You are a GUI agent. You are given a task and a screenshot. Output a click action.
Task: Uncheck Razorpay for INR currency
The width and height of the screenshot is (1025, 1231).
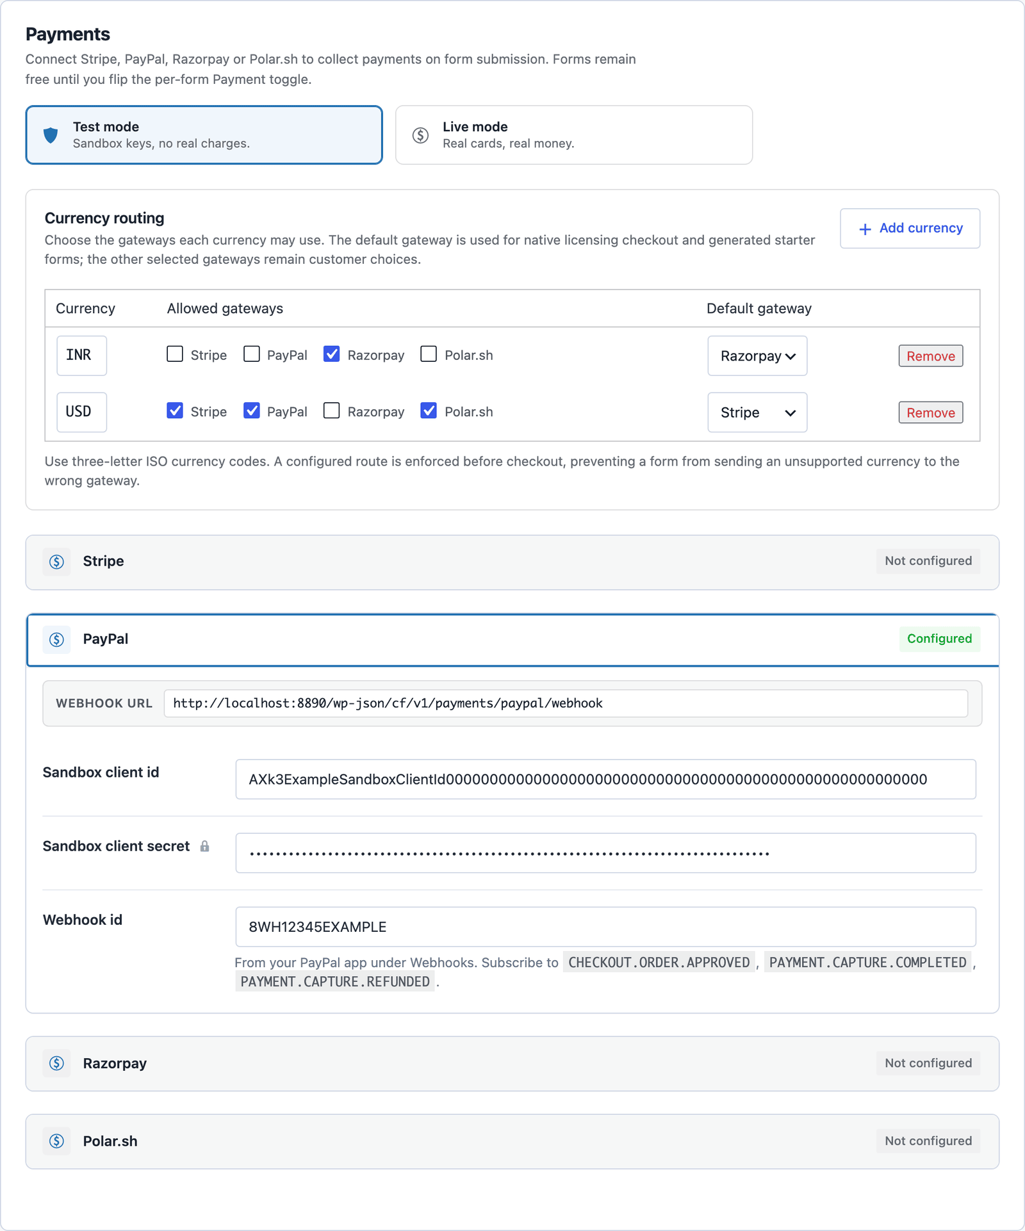332,354
